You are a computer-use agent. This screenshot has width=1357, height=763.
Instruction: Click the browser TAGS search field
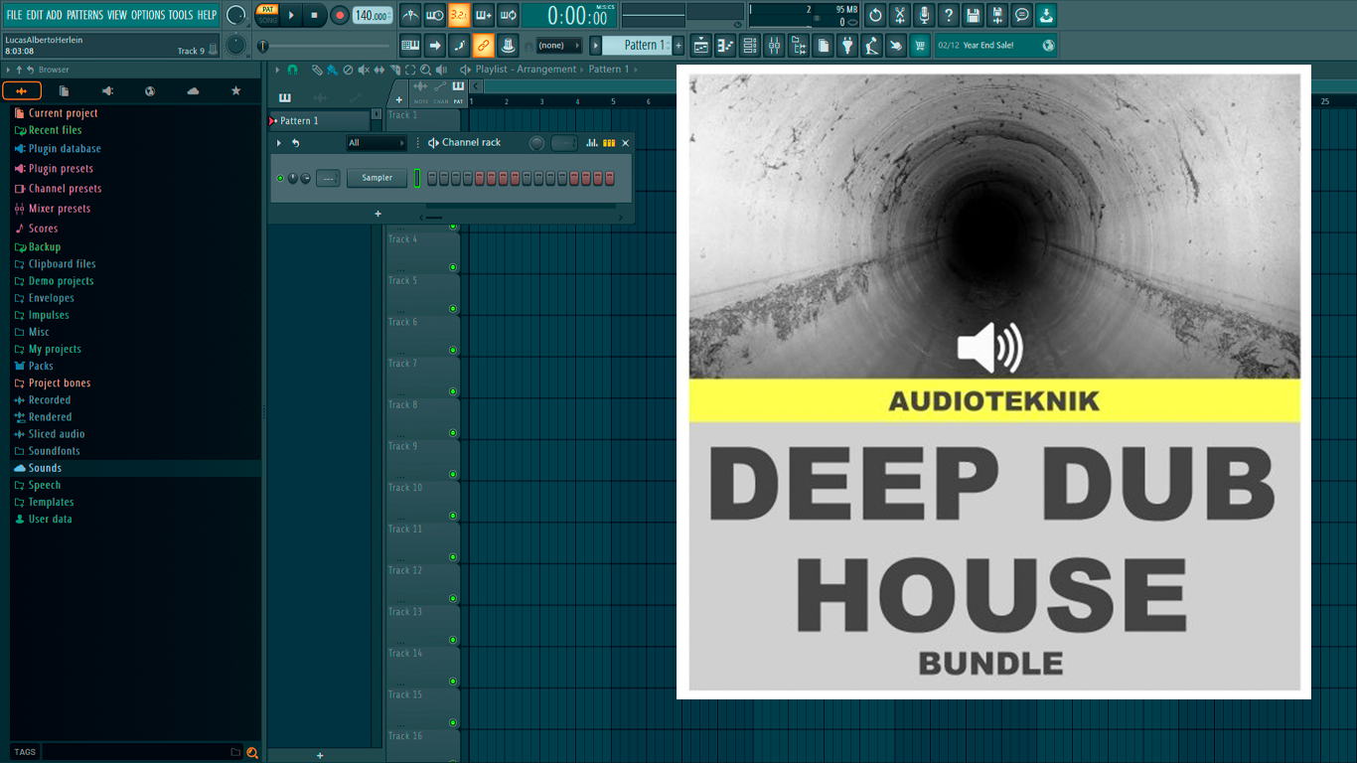[134, 752]
